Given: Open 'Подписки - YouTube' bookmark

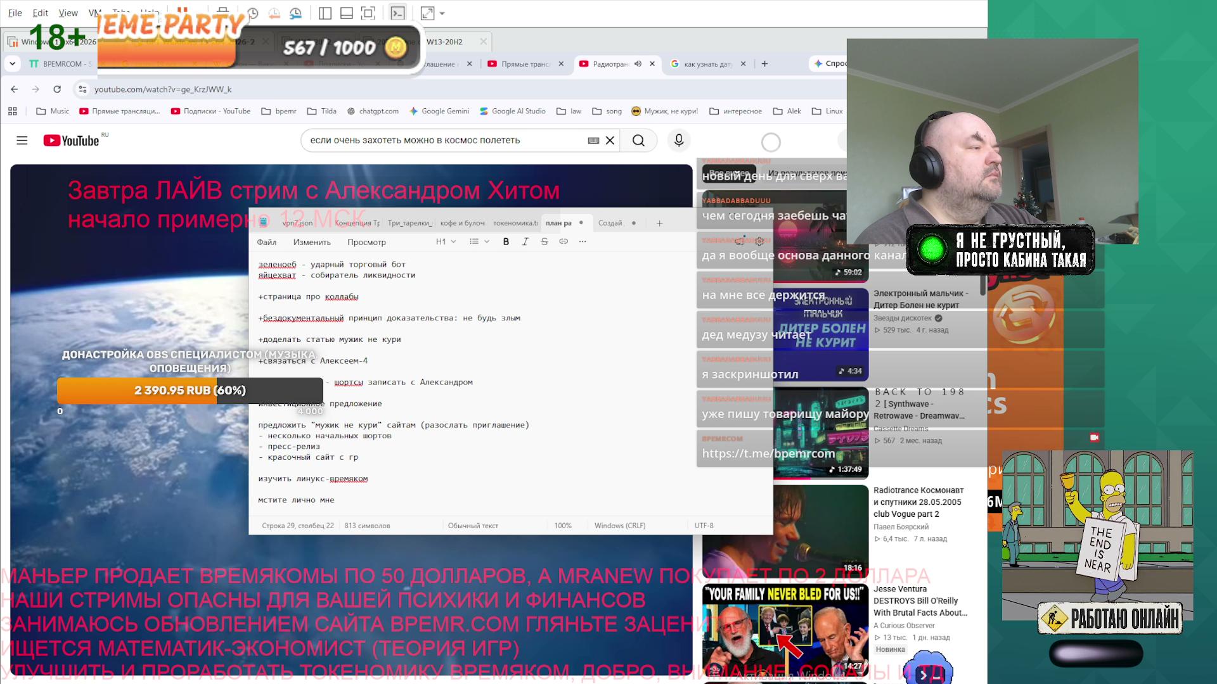Looking at the screenshot, I should [211, 111].
